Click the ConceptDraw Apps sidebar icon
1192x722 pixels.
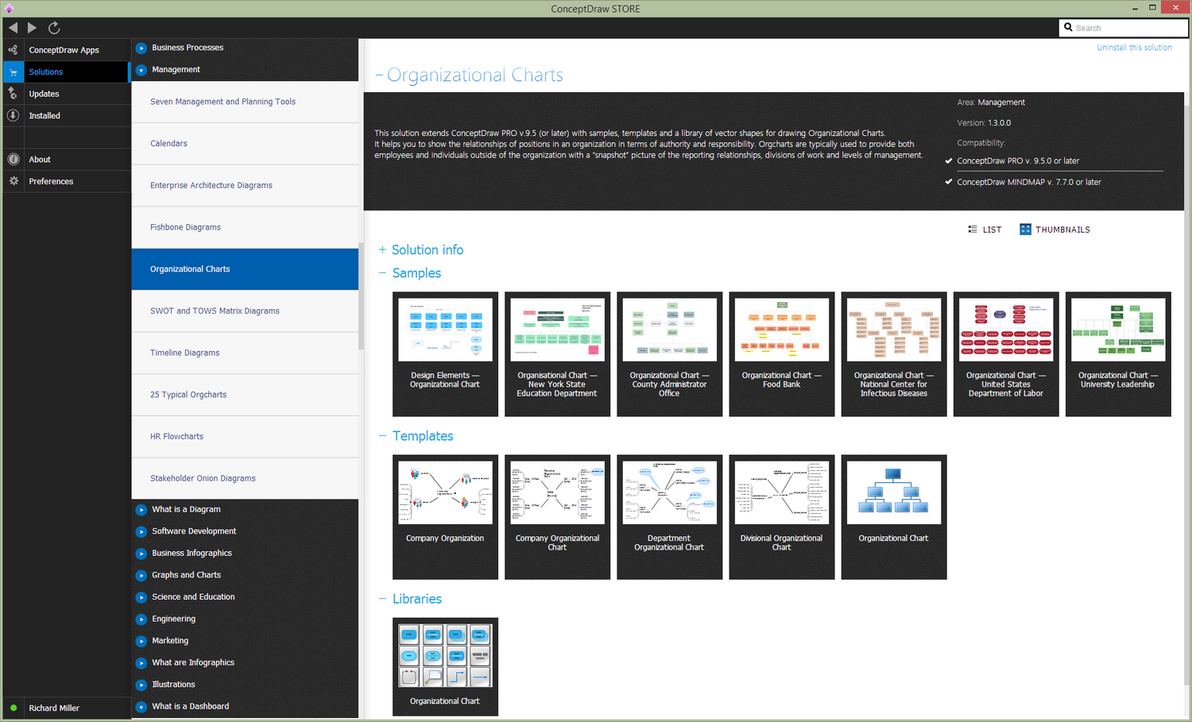[13, 50]
